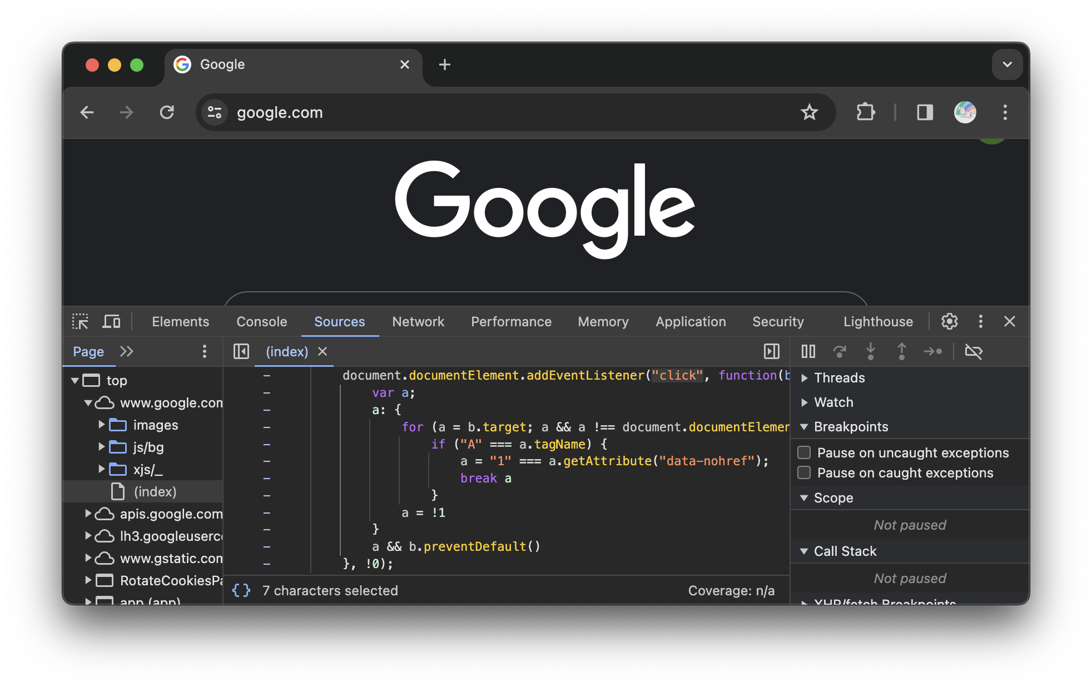Switch to the Network tab
Image resolution: width=1092 pixels, height=687 pixels.
[418, 321]
